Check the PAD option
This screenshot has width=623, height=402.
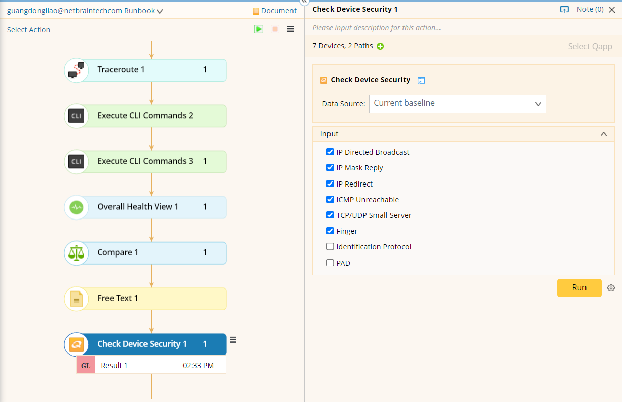[330, 263]
